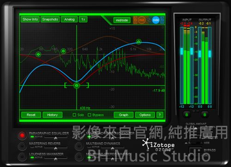Click Multiband Harmonic Exciter amount slider
Image resolution: width=231 pixels, height=167 pixels.
coord(113,138)
